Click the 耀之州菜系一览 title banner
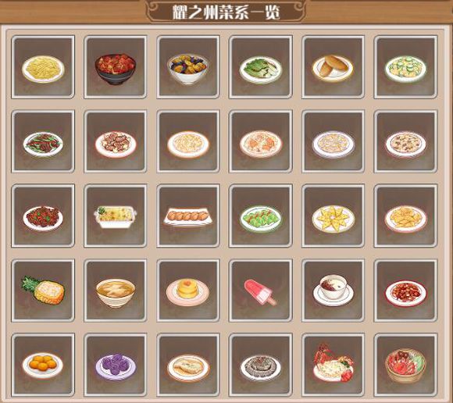This screenshot has height=403, width=453. pos(226,12)
